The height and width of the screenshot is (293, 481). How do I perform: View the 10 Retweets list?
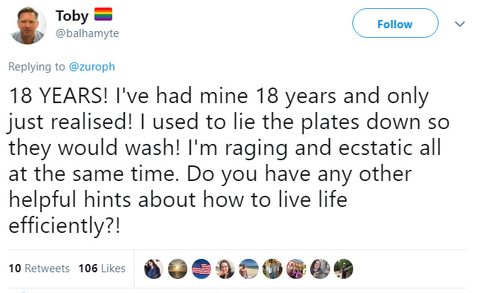point(39,269)
